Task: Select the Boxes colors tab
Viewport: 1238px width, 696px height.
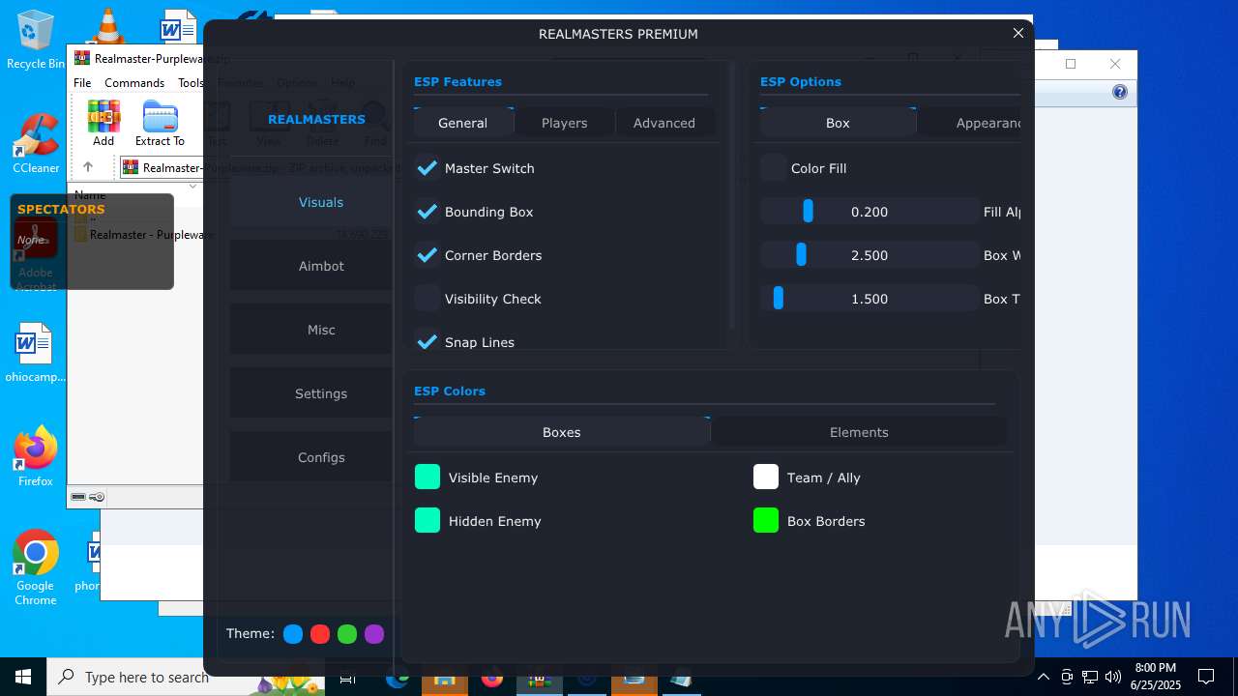Action: coord(561,432)
